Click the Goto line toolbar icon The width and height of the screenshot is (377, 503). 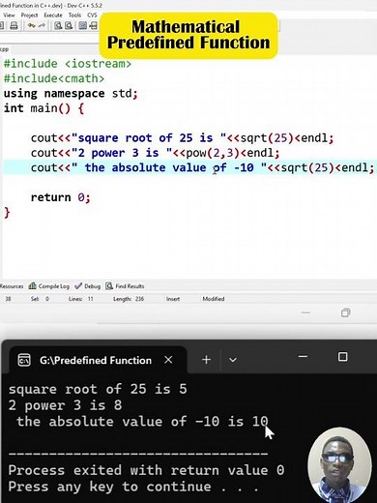tap(94, 25)
